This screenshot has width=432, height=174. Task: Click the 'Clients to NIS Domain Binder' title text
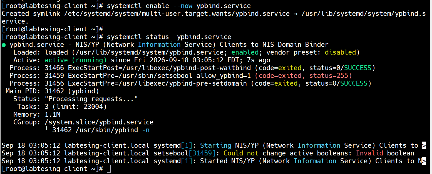274,45
